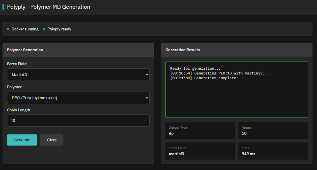The height and width of the screenshot is (170, 317).
Task: Click the 'Ready for generation...' log line
Action: pyautogui.click(x=195, y=68)
